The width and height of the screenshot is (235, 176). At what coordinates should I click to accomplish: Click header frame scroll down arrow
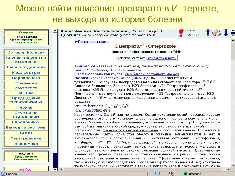pyautogui.click(x=233, y=36)
